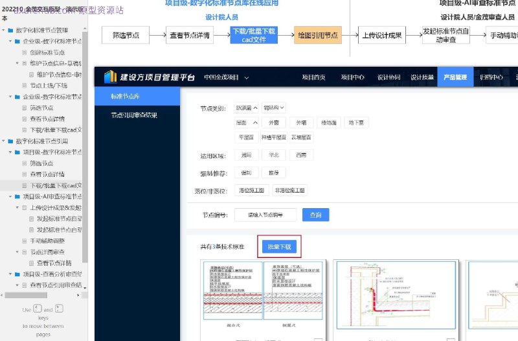Open the 防渗漏 category dropdown

[247, 108]
